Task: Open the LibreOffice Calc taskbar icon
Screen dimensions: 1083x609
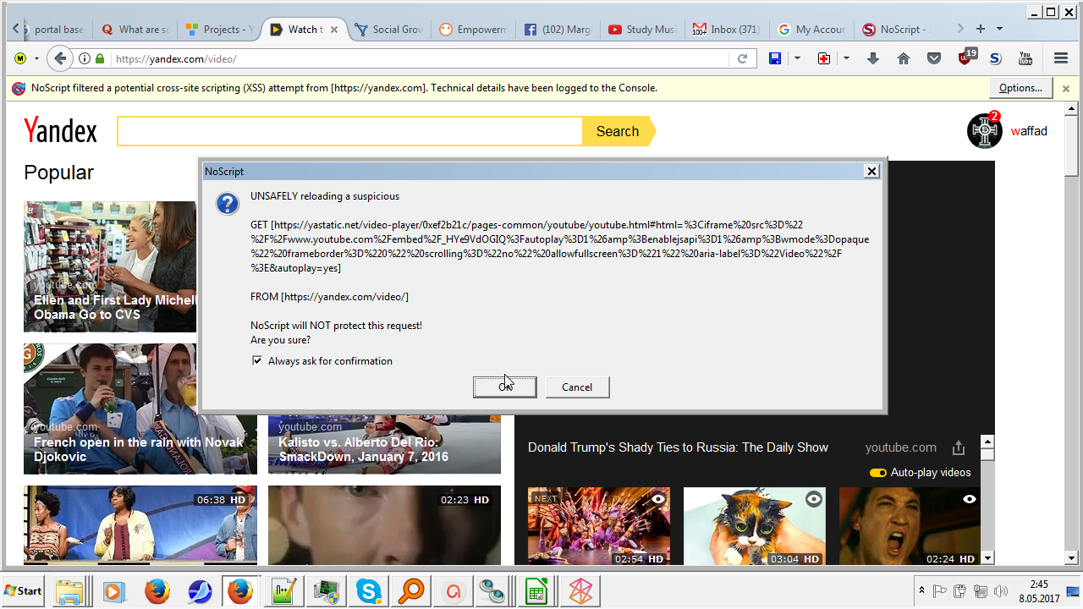Action: pos(536,590)
